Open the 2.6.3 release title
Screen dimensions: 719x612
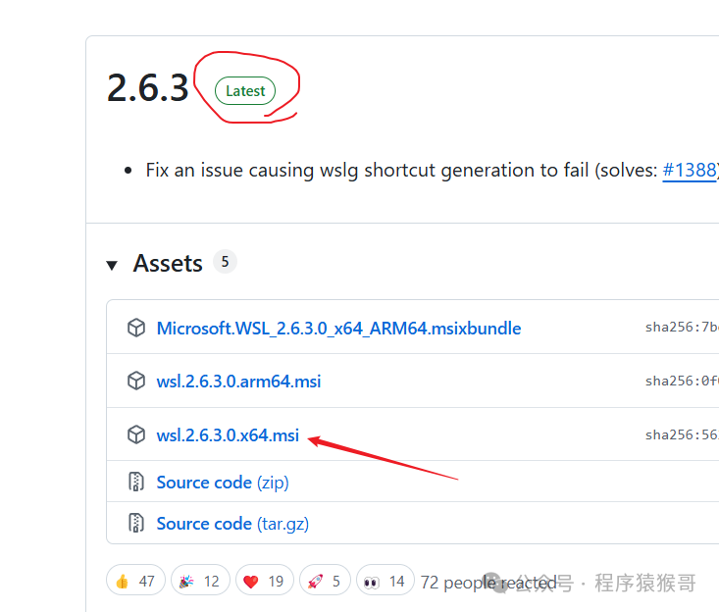[x=147, y=88]
